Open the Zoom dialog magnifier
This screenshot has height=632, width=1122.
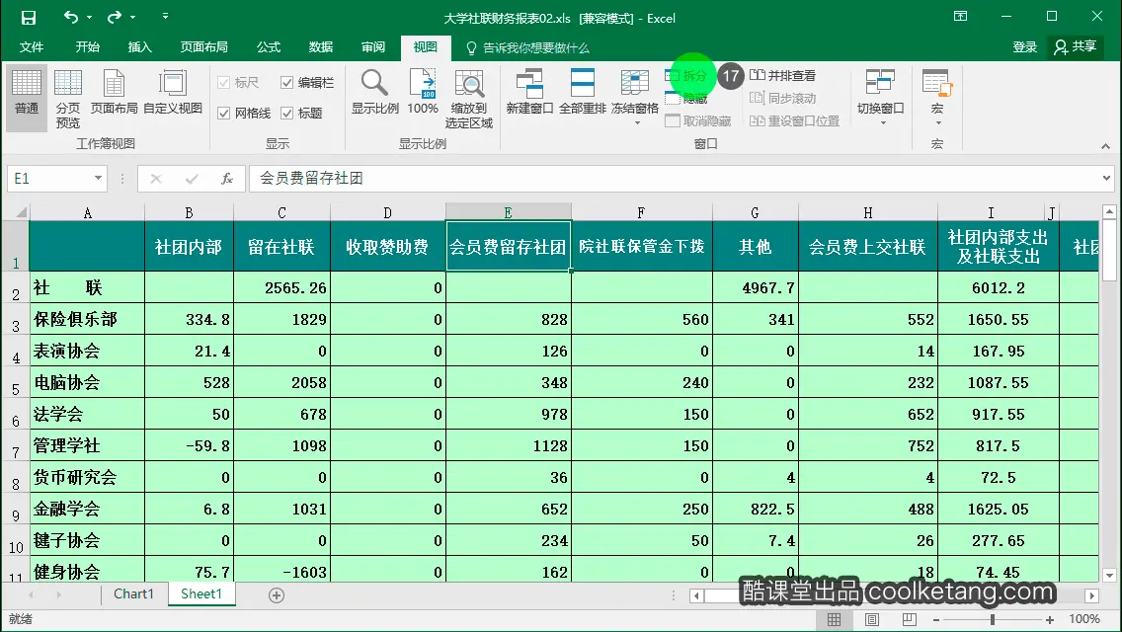point(375,92)
